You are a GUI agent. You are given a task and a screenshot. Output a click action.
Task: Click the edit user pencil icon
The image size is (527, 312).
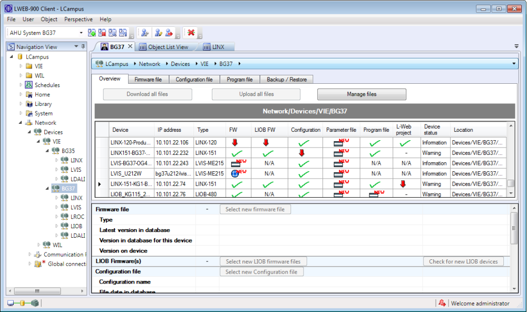coord(158,33)
